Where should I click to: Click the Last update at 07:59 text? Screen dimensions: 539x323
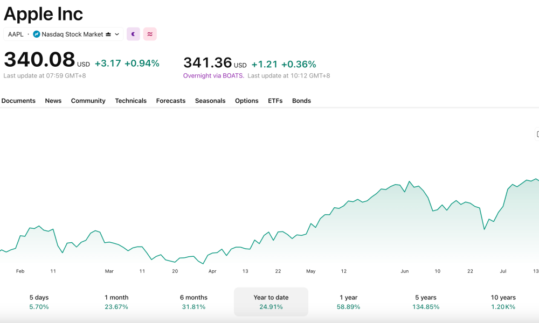(45, 75)
